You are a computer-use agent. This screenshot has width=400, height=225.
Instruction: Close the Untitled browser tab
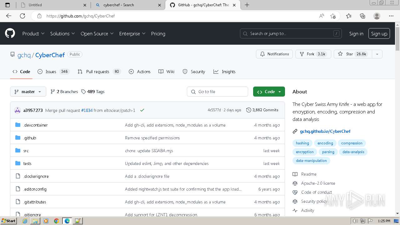coord(85,5)
